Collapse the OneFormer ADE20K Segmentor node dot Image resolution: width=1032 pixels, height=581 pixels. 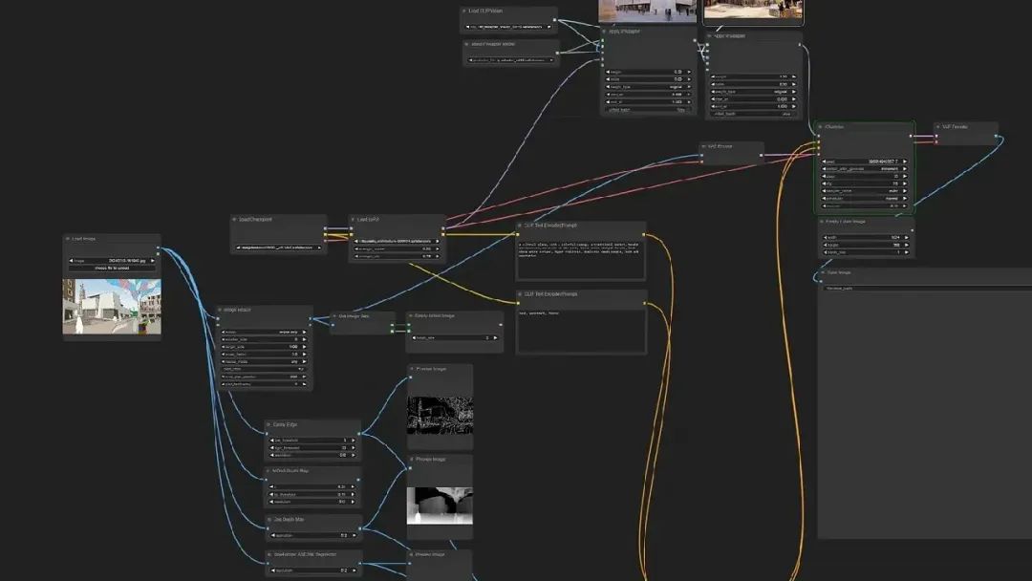269,554
